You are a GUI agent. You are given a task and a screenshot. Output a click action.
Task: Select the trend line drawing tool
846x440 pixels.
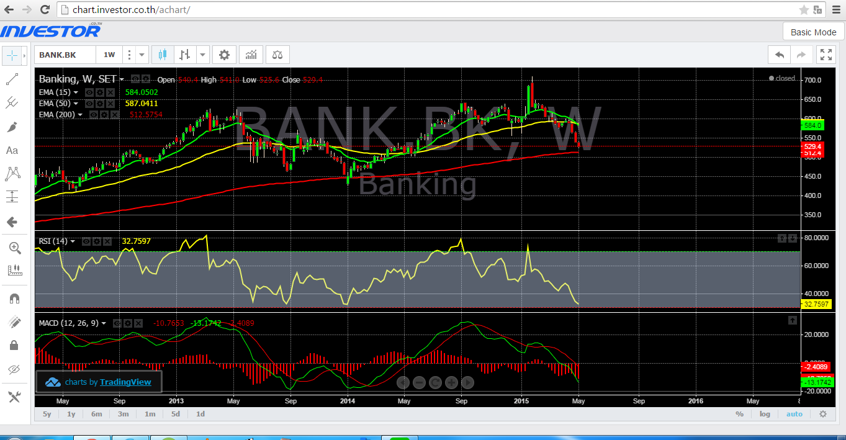(12, 79)
